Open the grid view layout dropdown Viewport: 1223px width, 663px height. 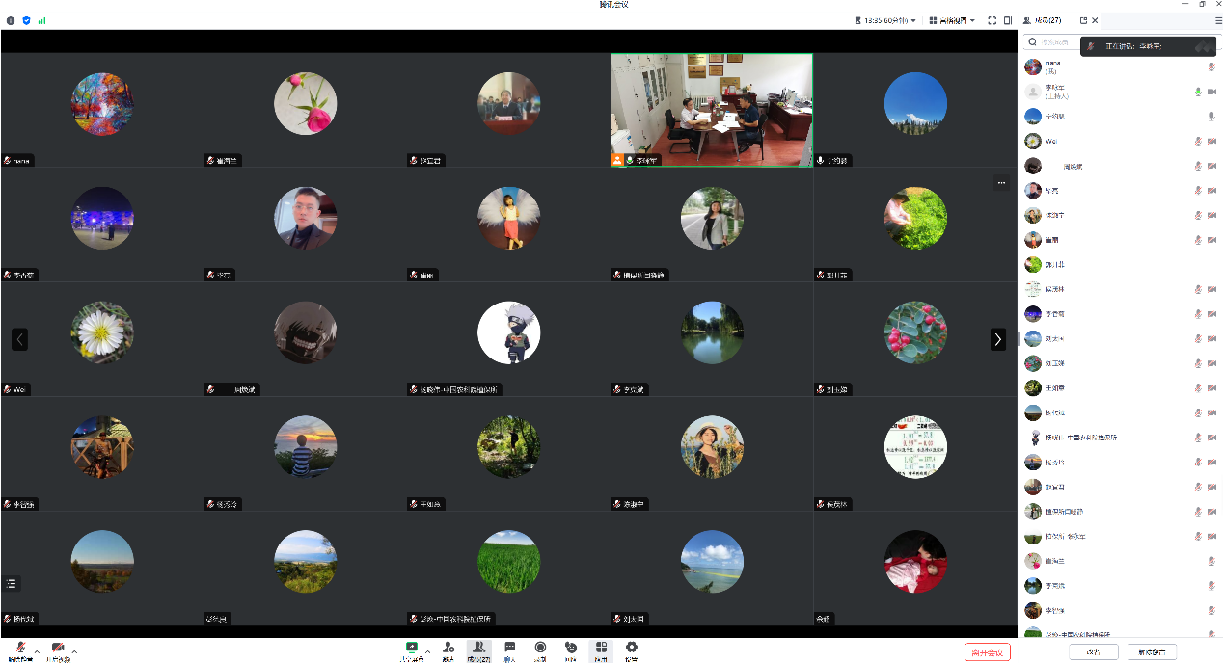953,20
